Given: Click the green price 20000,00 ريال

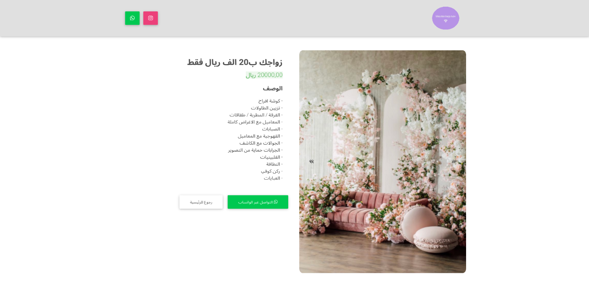Looking at the screenshot, I should click(264, 75).
